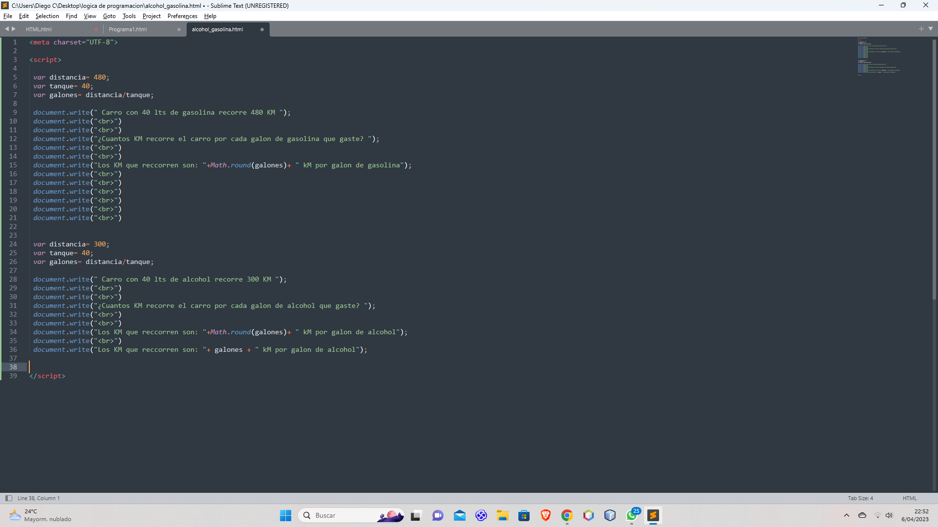Open the Wi-Fi network tray icon
Viewport: 938px width, 527px height.
tap(877, 515)
